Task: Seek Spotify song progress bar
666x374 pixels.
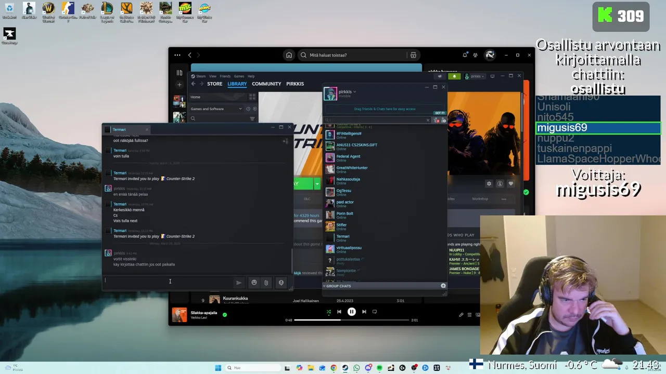Action: click(x=351, y=320)
